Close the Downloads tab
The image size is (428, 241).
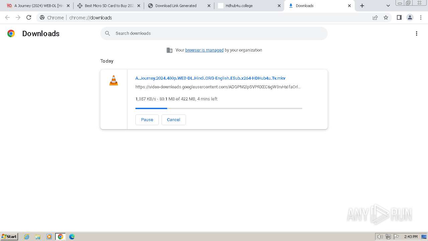[349, 6]
